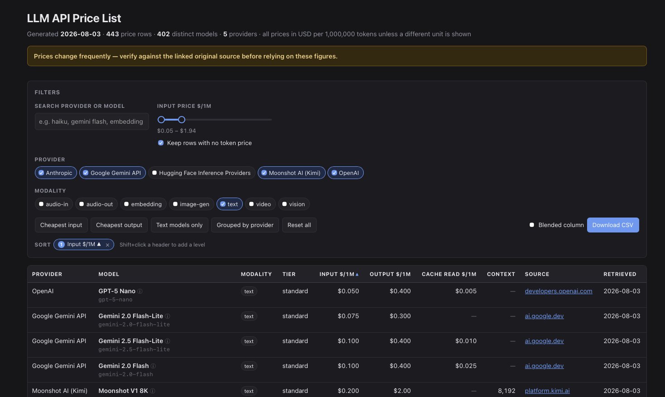665x397 pixels.
Task: Click the cache read price "$0.025"
Action: (466, 366)
